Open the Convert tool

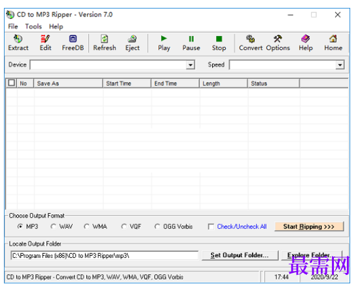click(251, 43)
